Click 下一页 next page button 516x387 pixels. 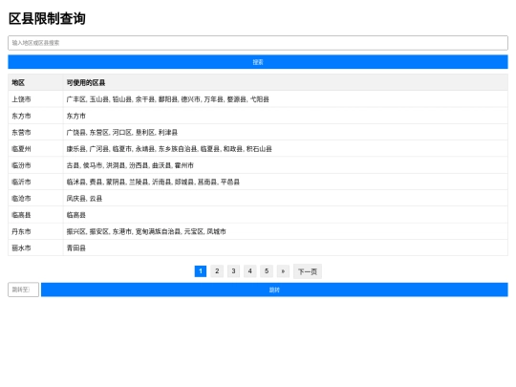(308, 271)
